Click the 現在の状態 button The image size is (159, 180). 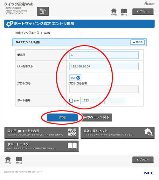coord(43,11)
